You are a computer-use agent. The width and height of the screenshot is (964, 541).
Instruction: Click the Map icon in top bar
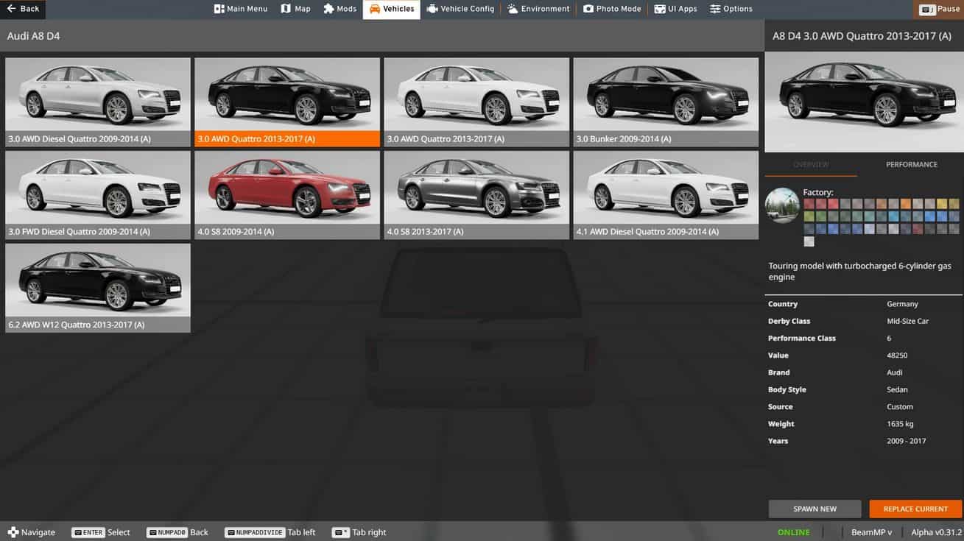tap(286, 9)
